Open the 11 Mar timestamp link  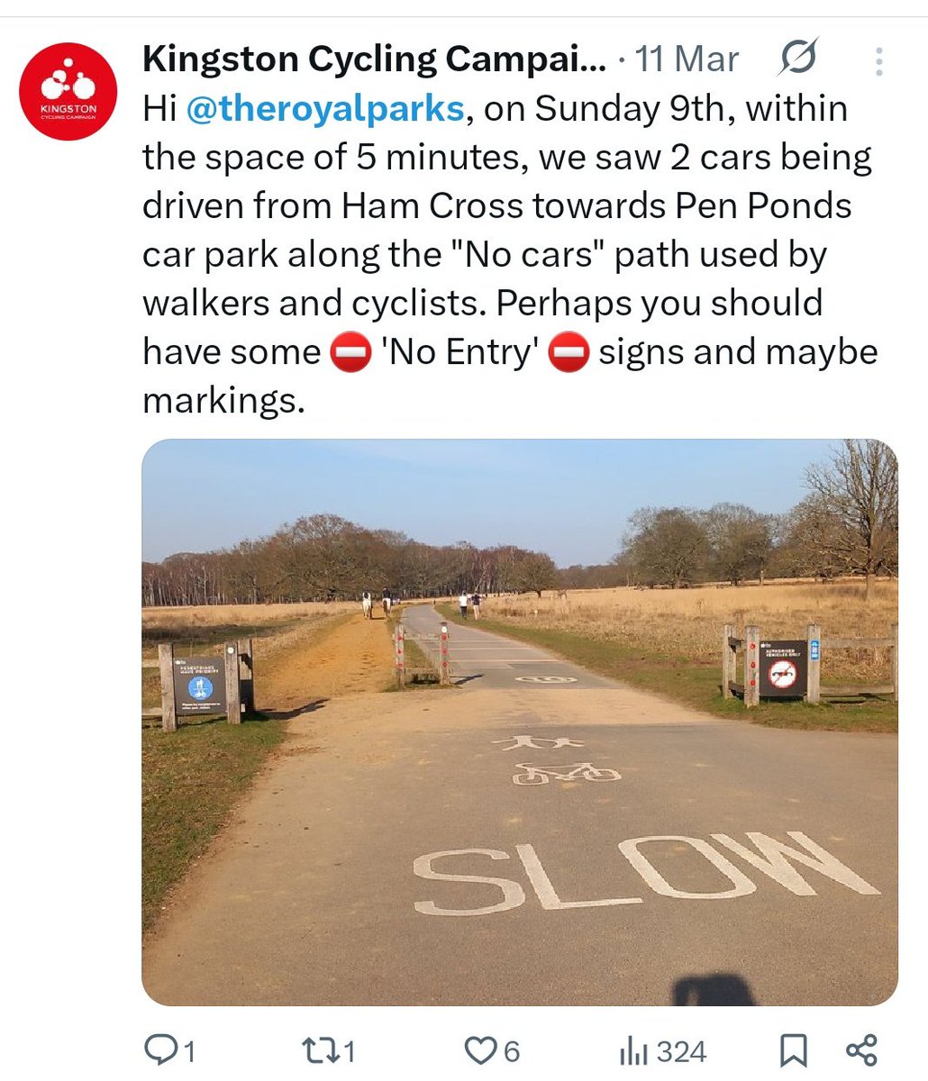[x=687, y=60]
